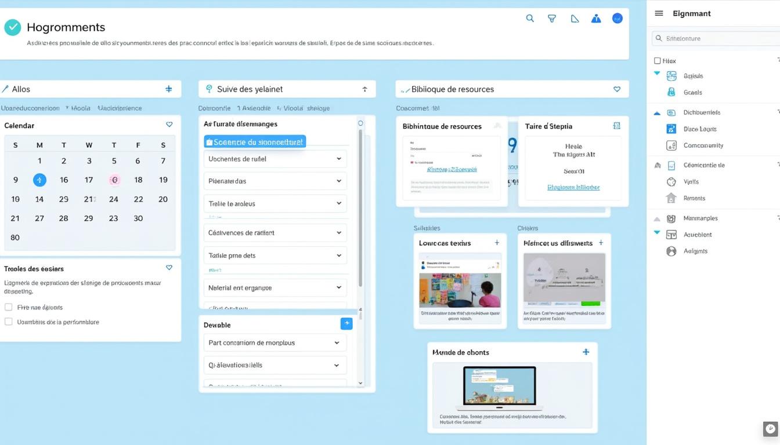
Task: Click the Visits clock icon in the sidebar
Action: pos(670,181)
